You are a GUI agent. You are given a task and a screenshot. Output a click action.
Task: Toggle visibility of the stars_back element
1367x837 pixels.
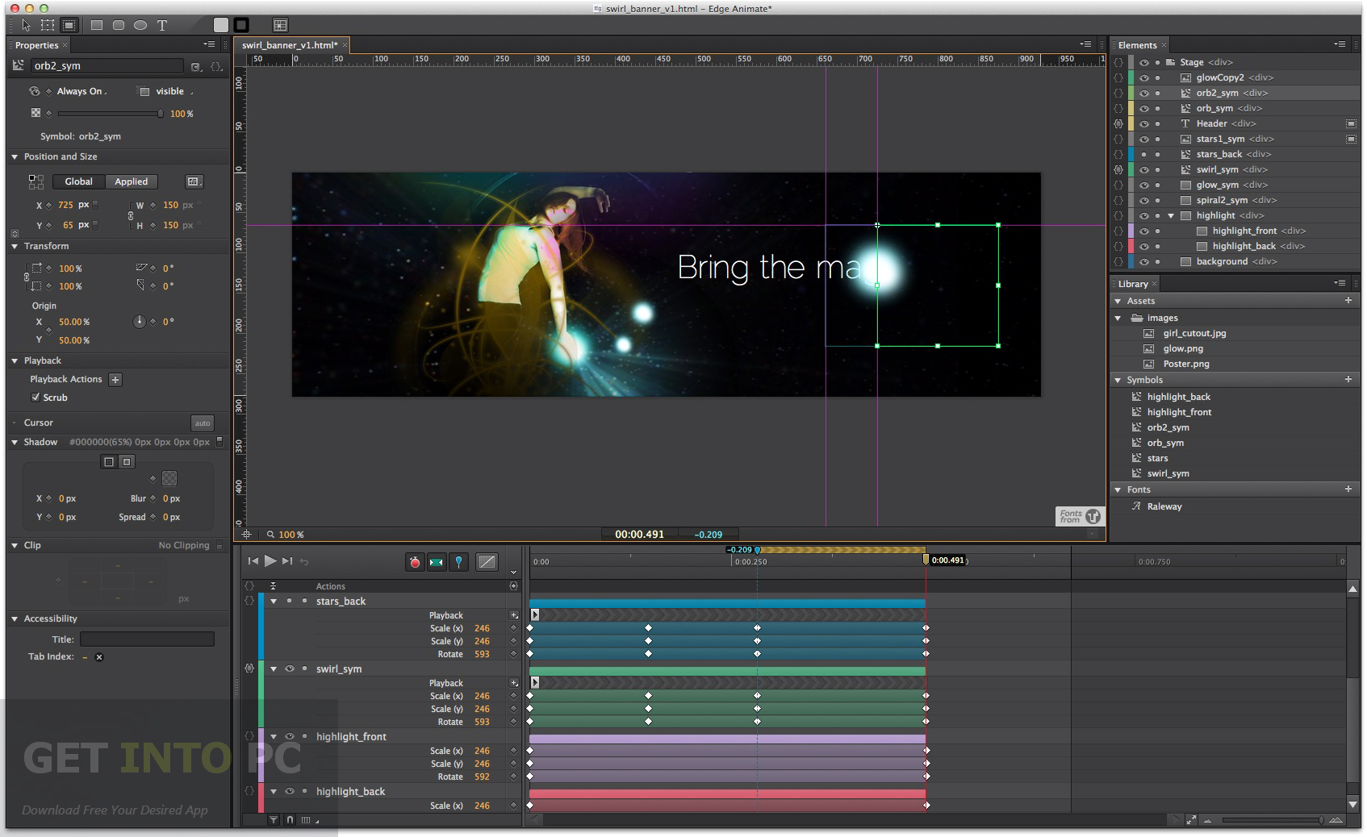tap(1144, 154)
